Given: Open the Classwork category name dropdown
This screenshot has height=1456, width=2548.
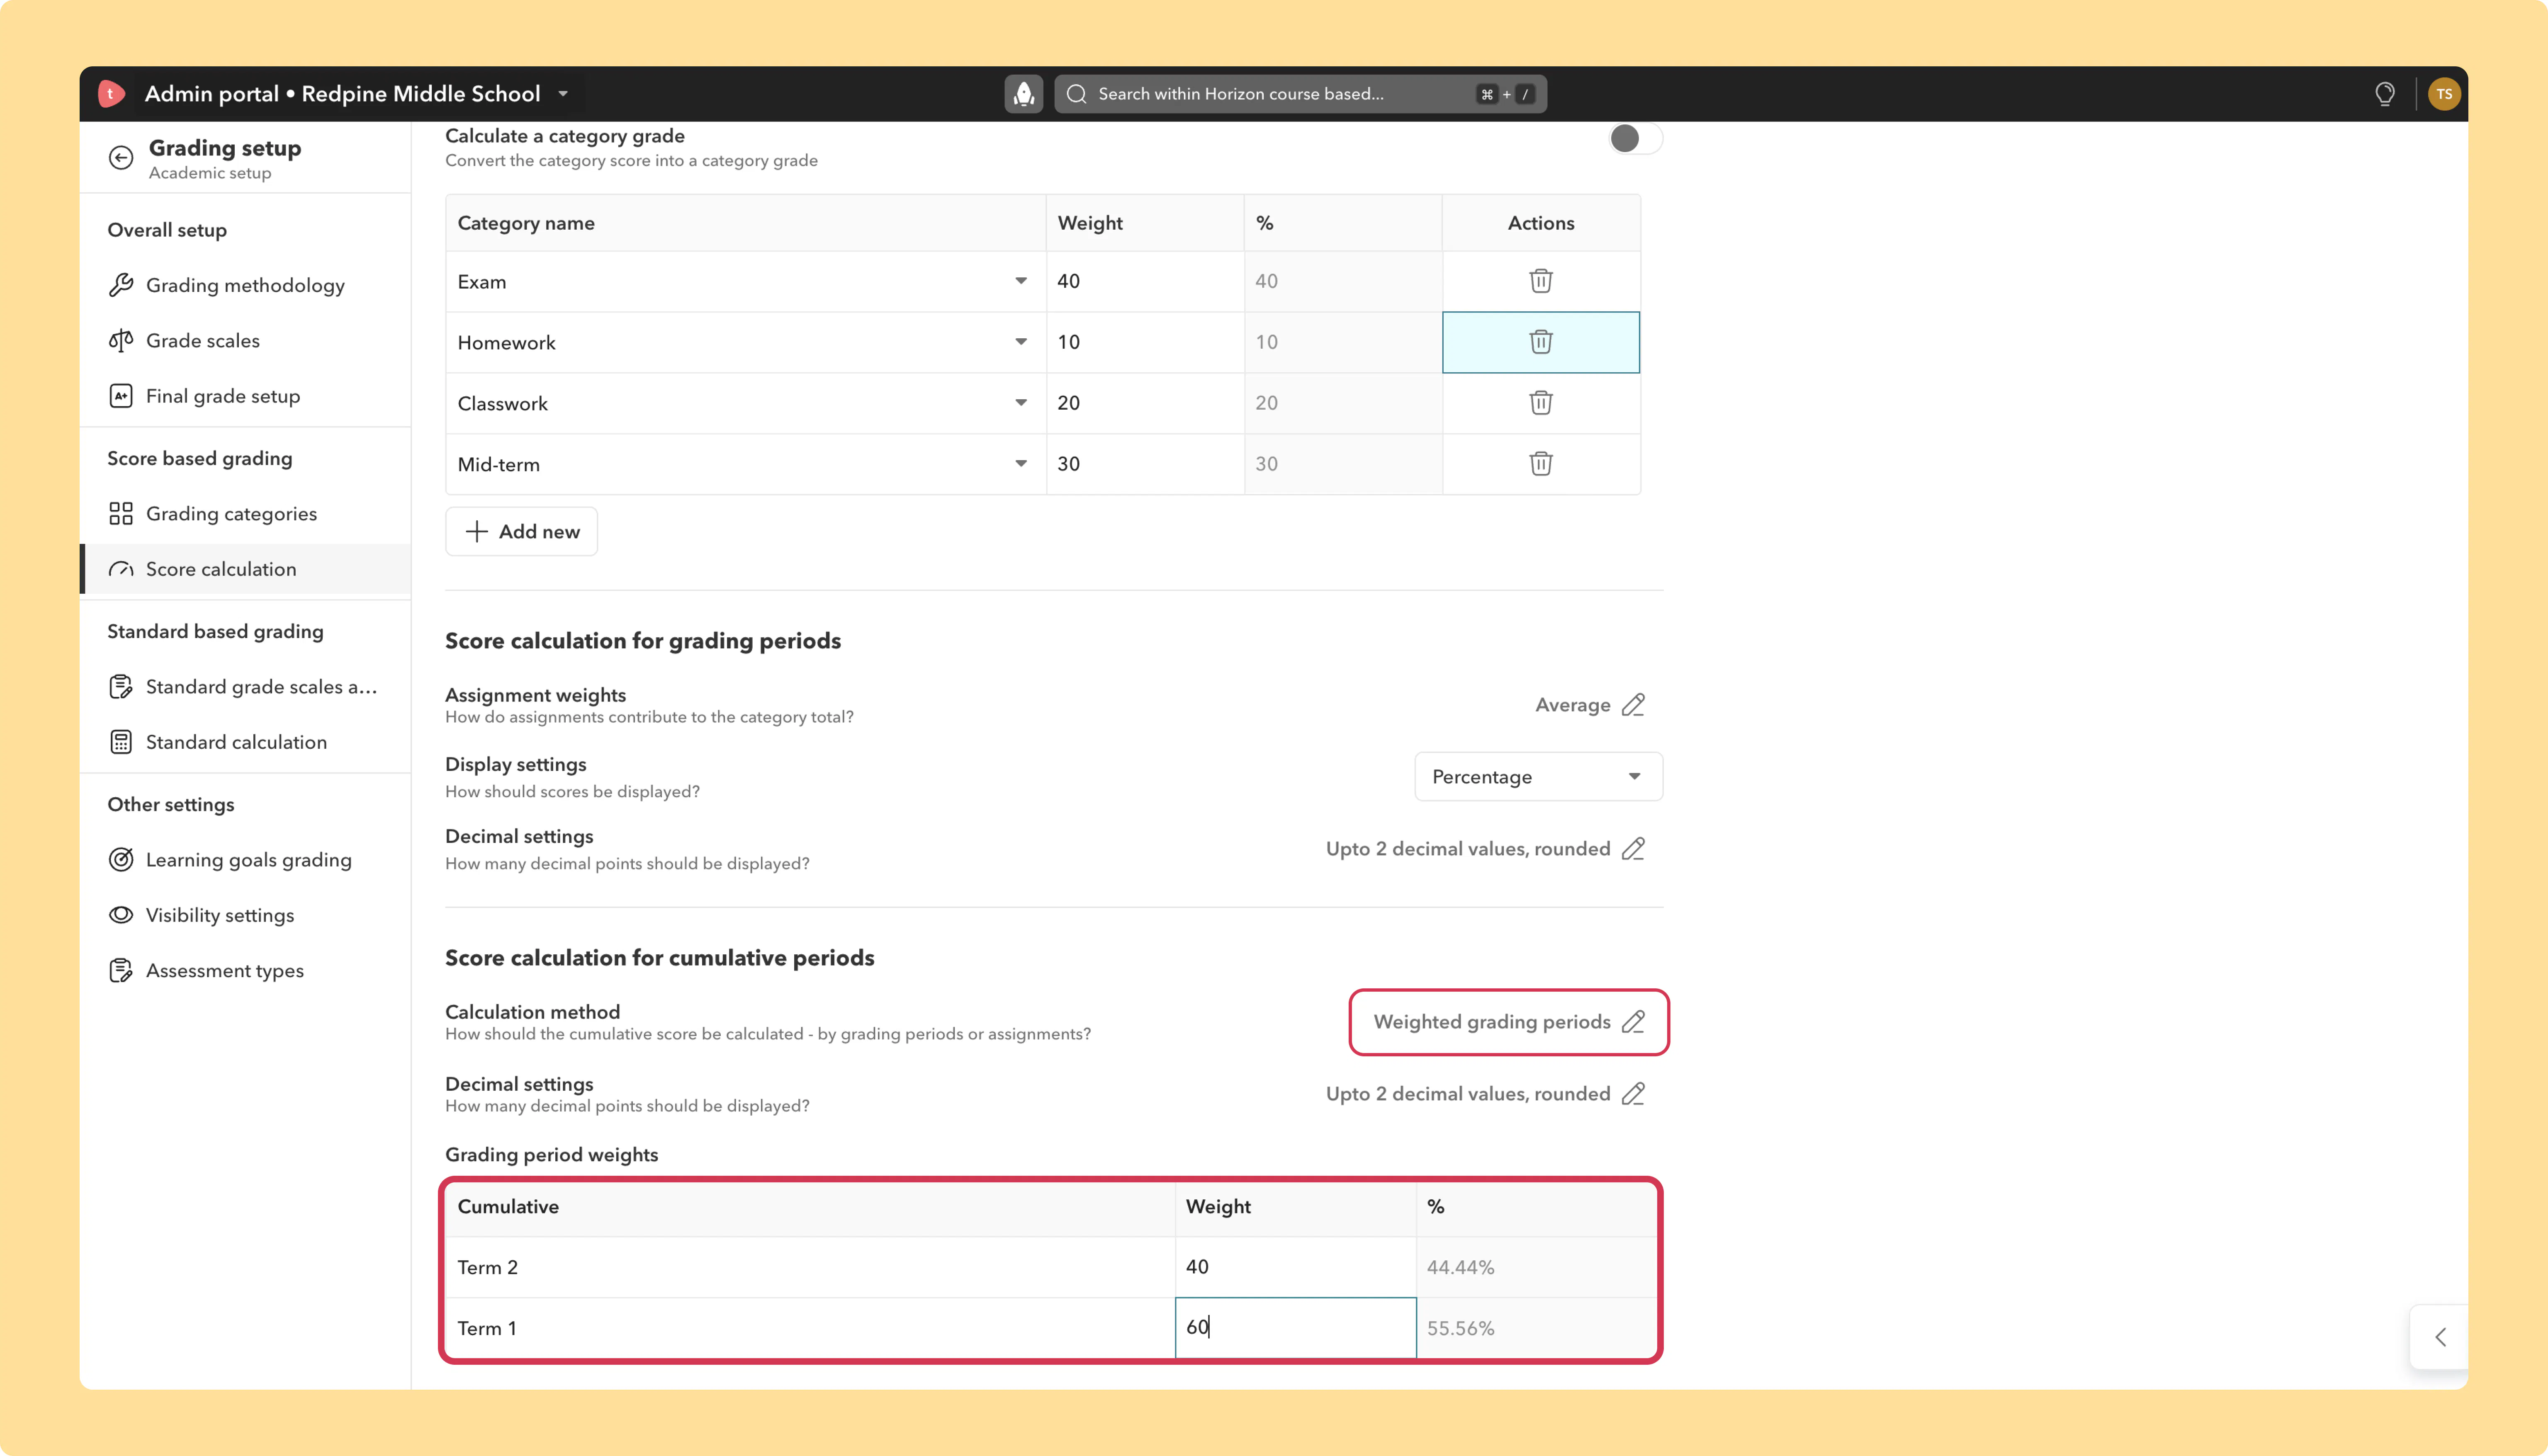Looking at the screenshot, I should coord(1021,403).
